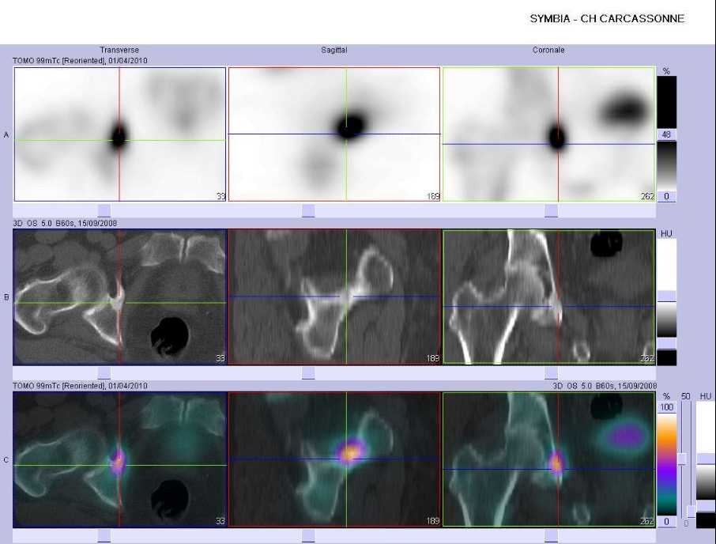Click the row C upper level 100 field

click(x=666, y=407)
